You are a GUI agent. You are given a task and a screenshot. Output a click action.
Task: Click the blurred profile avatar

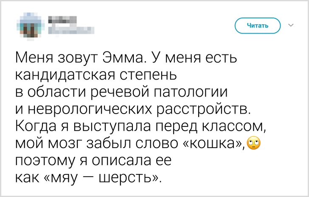tap(29, 26)
